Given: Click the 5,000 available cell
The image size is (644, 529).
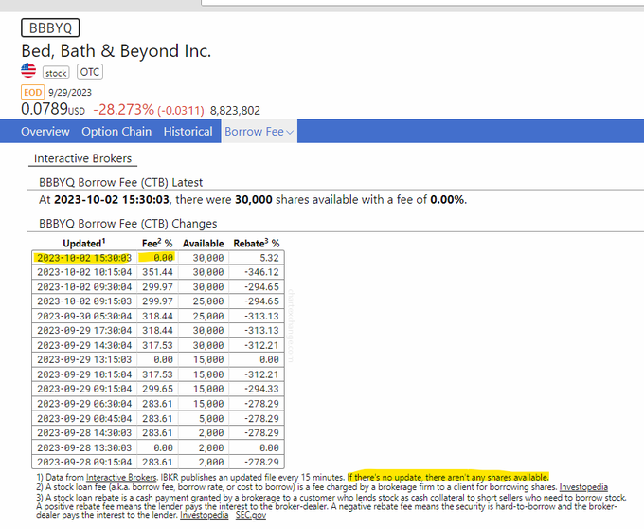Looking at the screenshot, I should click(x=204, y=418).
